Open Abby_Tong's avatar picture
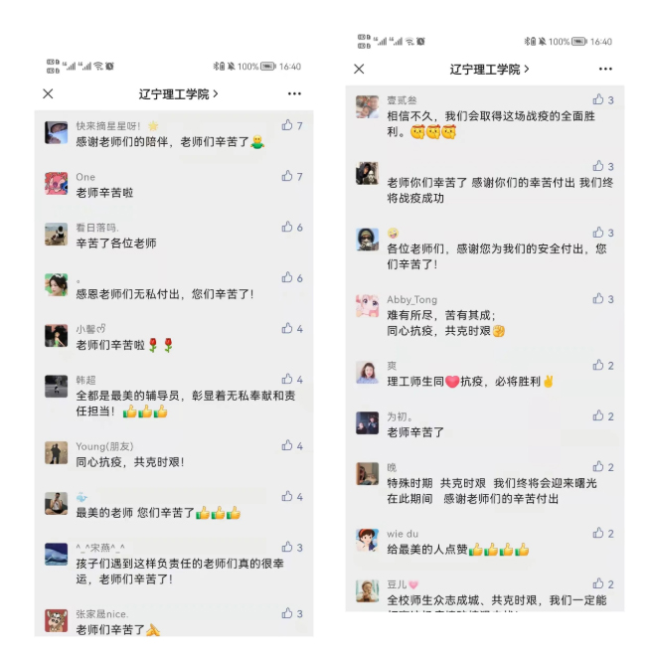Image resolution: width=652 pixels, height=658 pixels. pos(367,306)
